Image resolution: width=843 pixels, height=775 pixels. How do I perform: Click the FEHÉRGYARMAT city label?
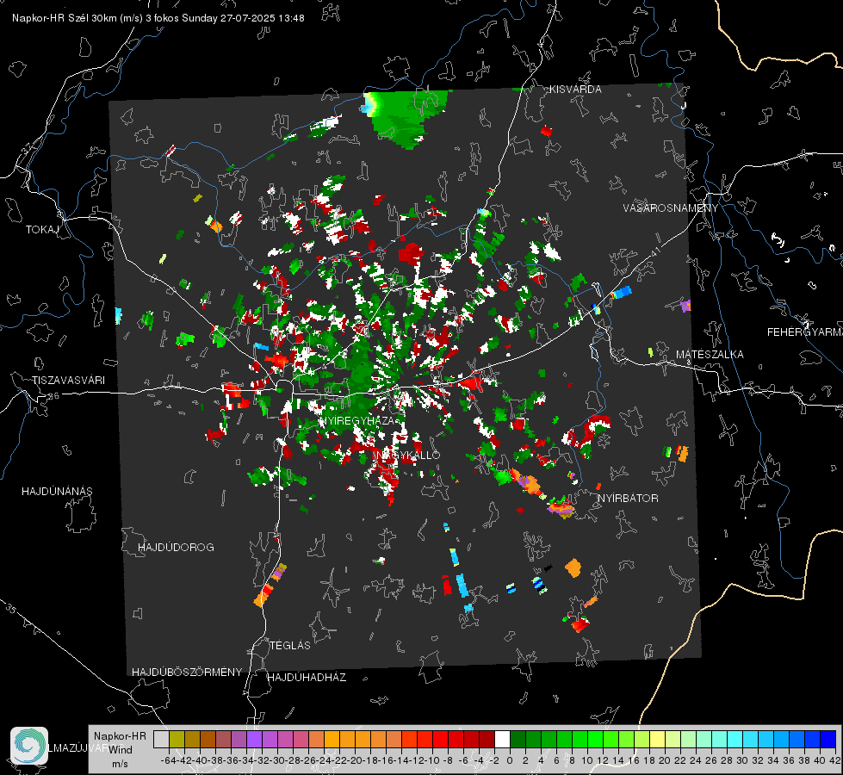[804, 332]
